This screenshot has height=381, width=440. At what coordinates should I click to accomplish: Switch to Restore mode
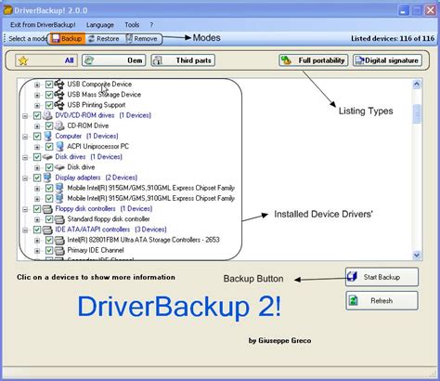pos(104,39)
